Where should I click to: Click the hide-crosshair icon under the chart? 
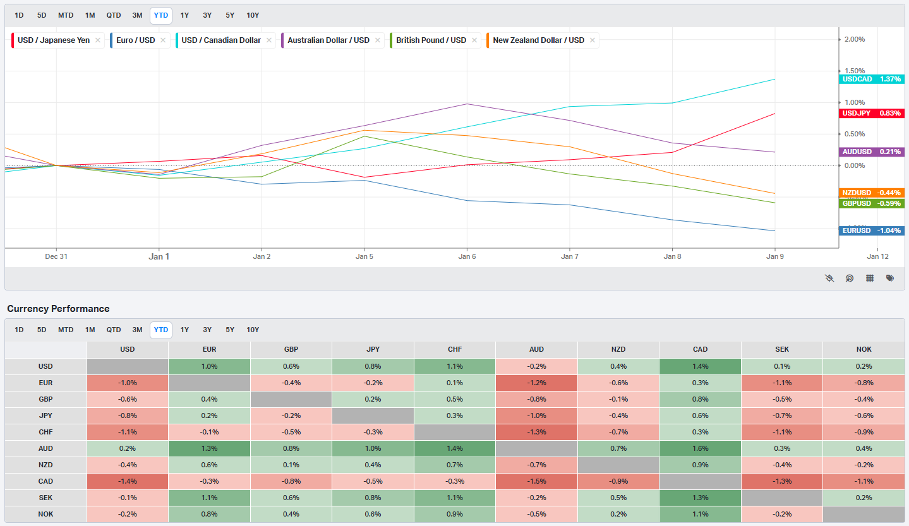coord(829,278)
